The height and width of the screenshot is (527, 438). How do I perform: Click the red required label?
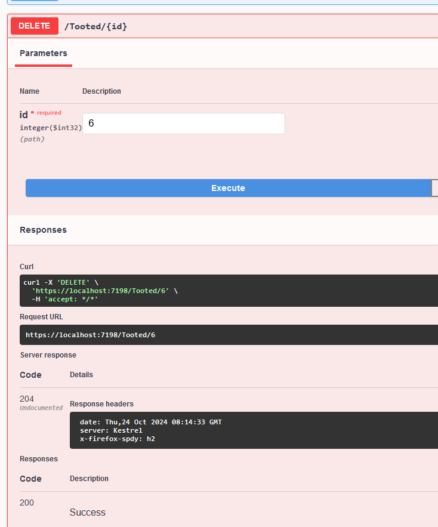tap(49, 113)
